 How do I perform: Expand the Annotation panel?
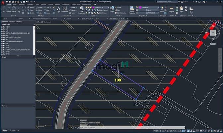coord(67,16)
